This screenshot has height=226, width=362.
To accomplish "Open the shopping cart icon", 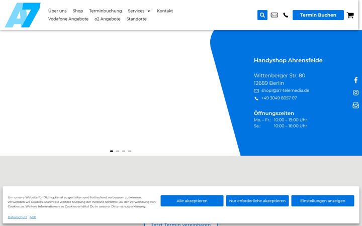I will (350, 15).
